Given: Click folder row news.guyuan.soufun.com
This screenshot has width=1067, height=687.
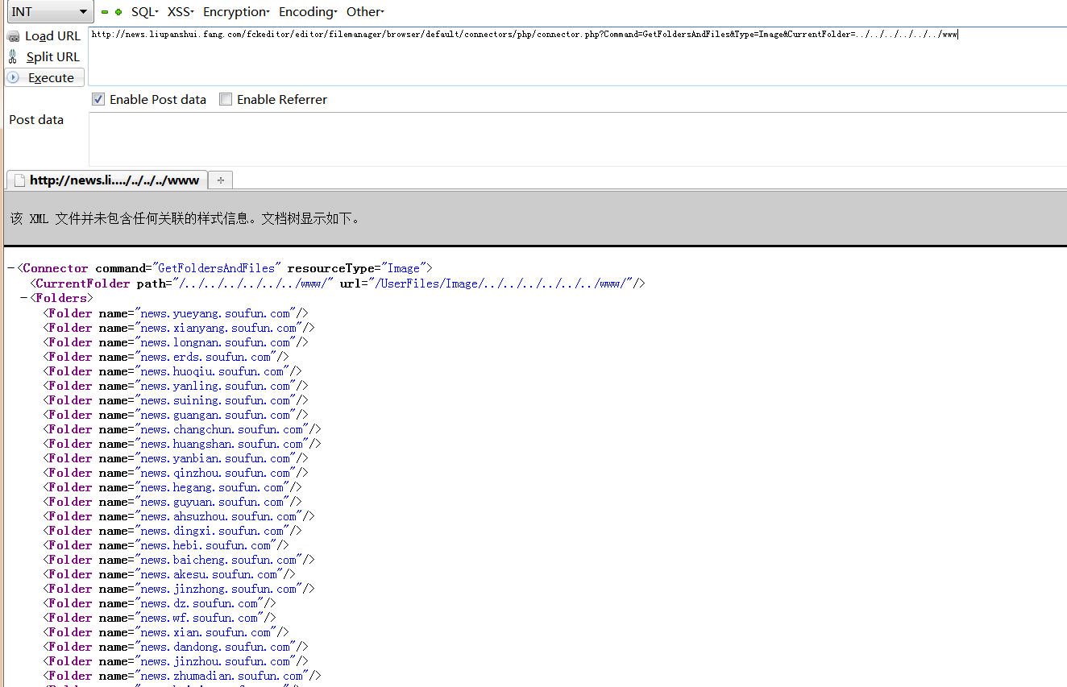Looking at the screenshot, I should pyautogui.click(x=172, y=502).
